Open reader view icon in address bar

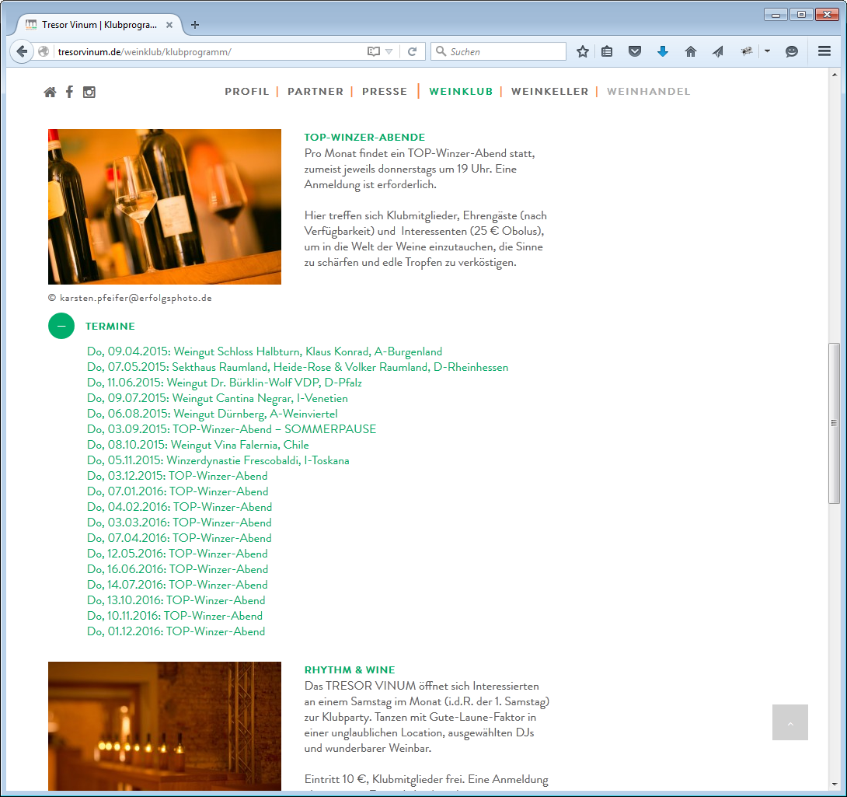coord(373,51)
